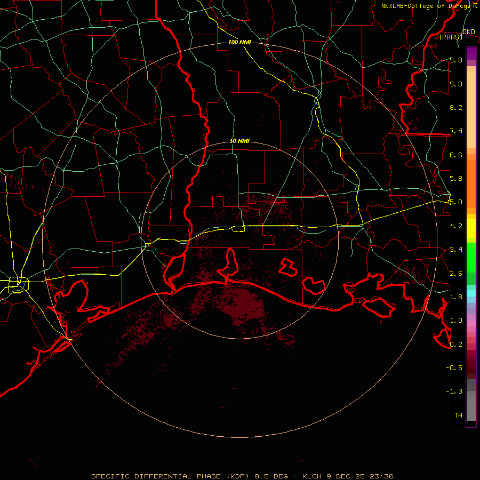This screenshot has height=480, width=480.
Task: Click the 3.4 scale value
Action: coord(456,250)
